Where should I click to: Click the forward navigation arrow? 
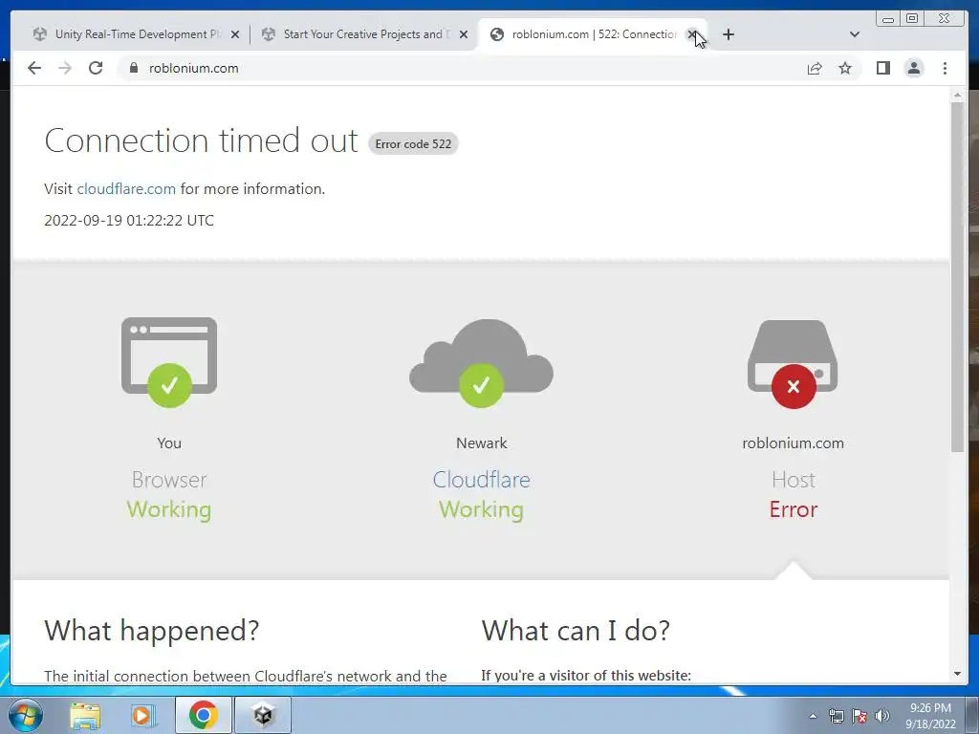coord(64,68)
